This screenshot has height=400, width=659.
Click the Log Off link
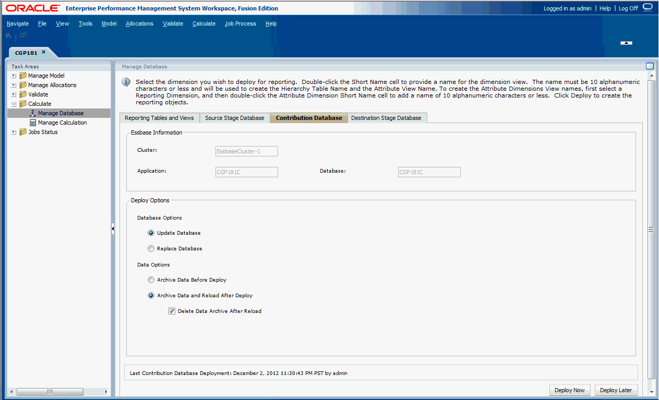coord(628,8)
